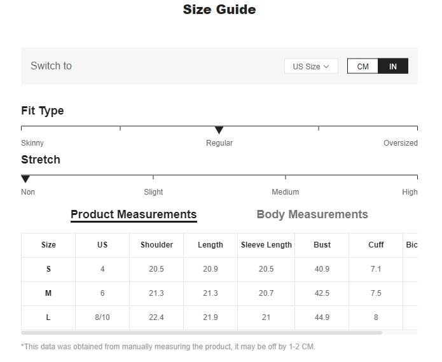Select the IN unit toggle
Screen dimensions: 442x362
coord(392,66)
